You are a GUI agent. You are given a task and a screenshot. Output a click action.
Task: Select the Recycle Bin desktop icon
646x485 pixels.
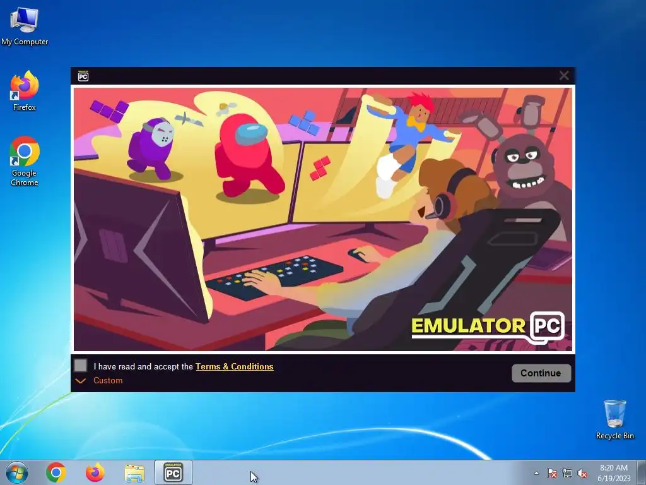click(614, 419)
